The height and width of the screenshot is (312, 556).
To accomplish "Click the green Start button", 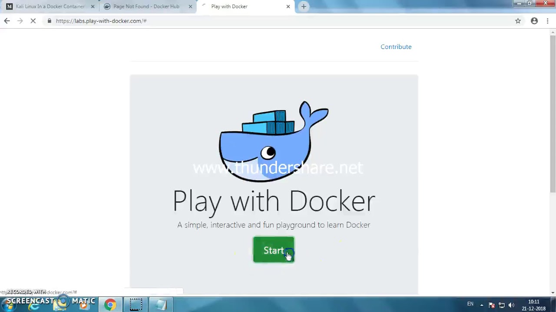I will pos(274,250).
